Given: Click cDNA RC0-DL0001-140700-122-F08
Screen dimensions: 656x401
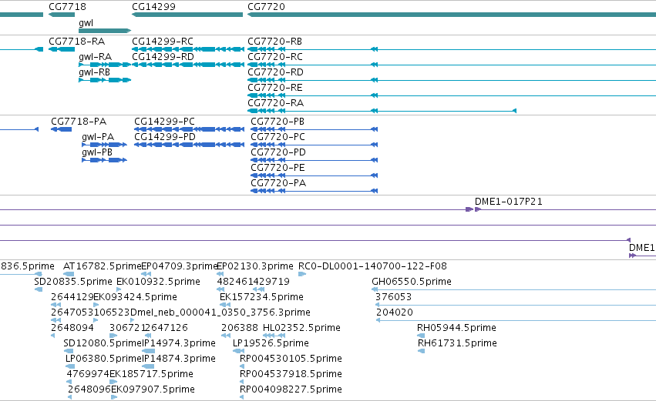Looking at the screenshot, I should [372, 266].
